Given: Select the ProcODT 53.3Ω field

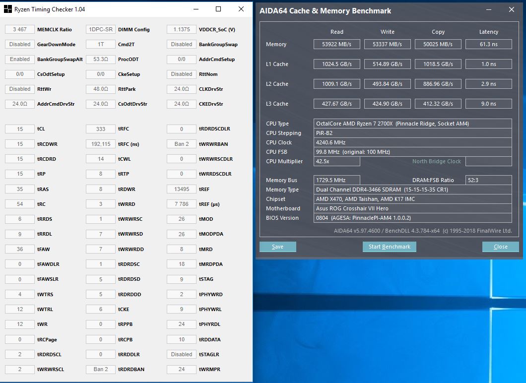Looking at the screenshot, I should (101, 60).
